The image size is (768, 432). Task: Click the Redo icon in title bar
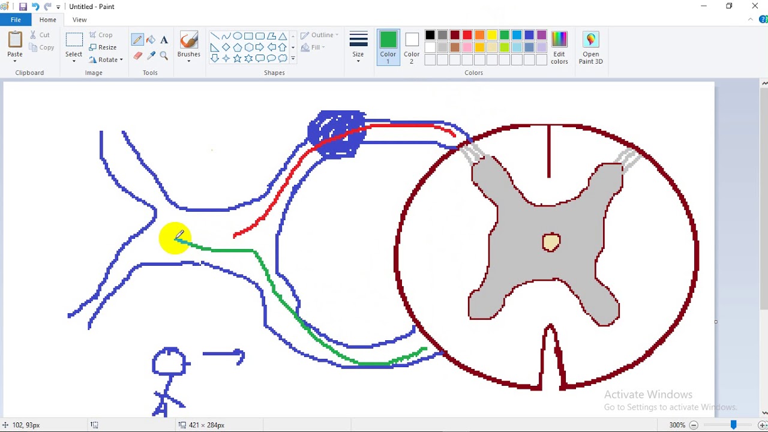point(47,7)
